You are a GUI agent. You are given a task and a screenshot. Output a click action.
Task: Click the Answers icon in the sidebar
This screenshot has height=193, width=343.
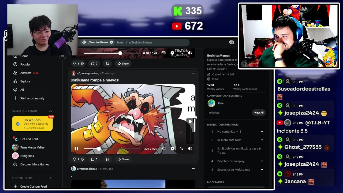[x=15, y=73]
